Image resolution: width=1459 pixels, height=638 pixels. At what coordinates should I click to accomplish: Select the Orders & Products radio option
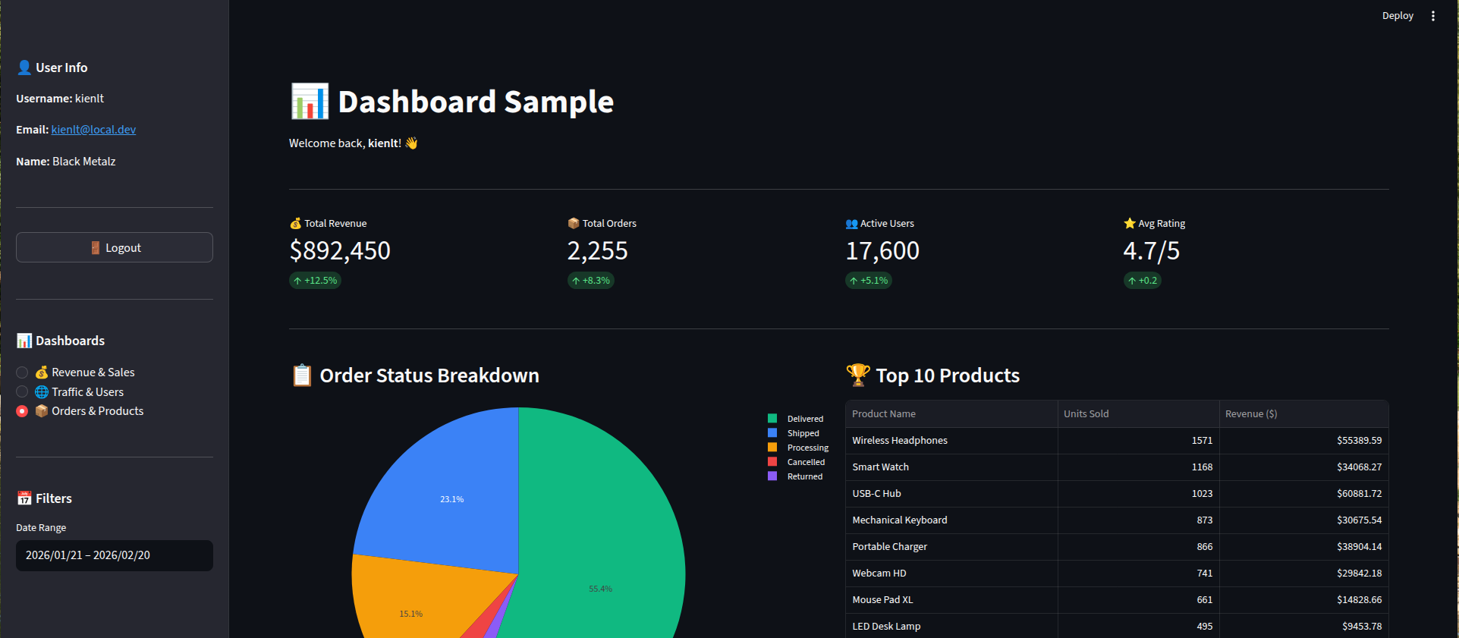[x=22, y=411]
